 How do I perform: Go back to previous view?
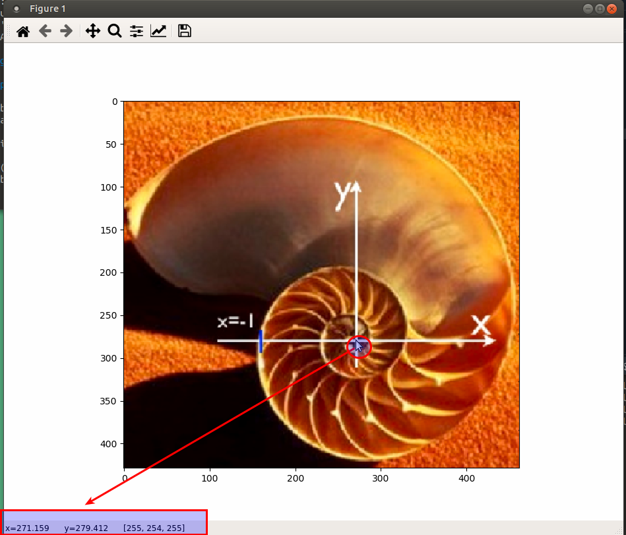point(45,31)
